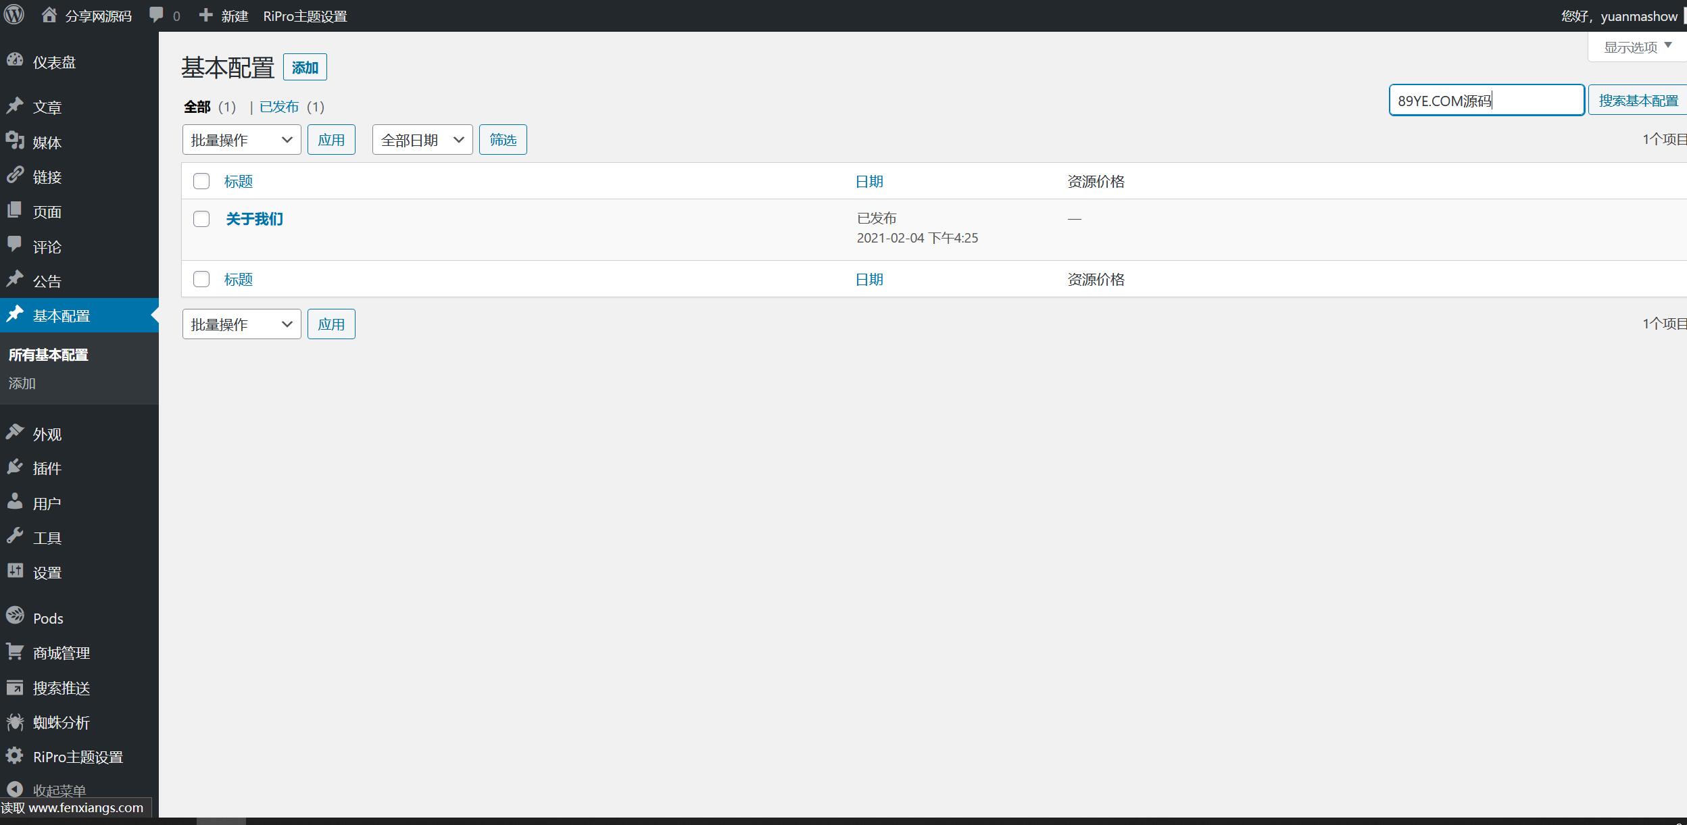Open the comments bubble icon in admin bar

coord(157,15)
